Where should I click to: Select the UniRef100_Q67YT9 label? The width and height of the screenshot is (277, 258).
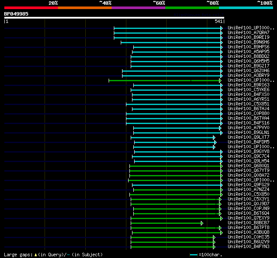coord(248,171)
